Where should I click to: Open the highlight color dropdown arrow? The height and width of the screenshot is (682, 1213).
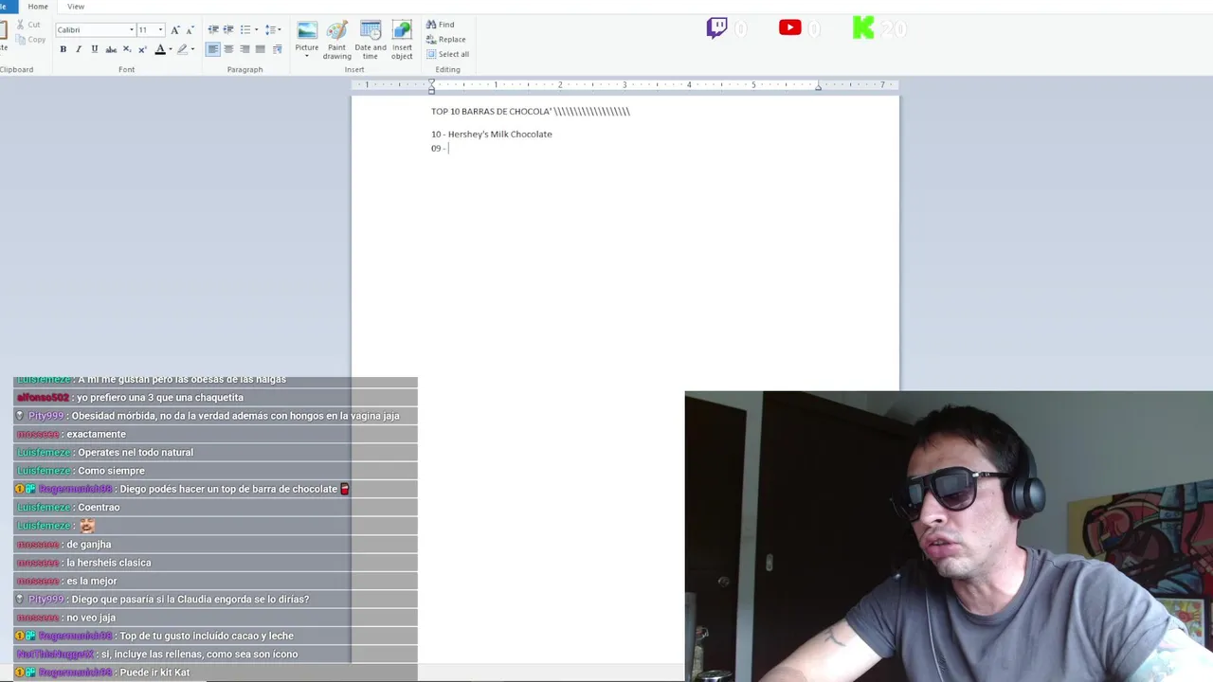(193, 49)
